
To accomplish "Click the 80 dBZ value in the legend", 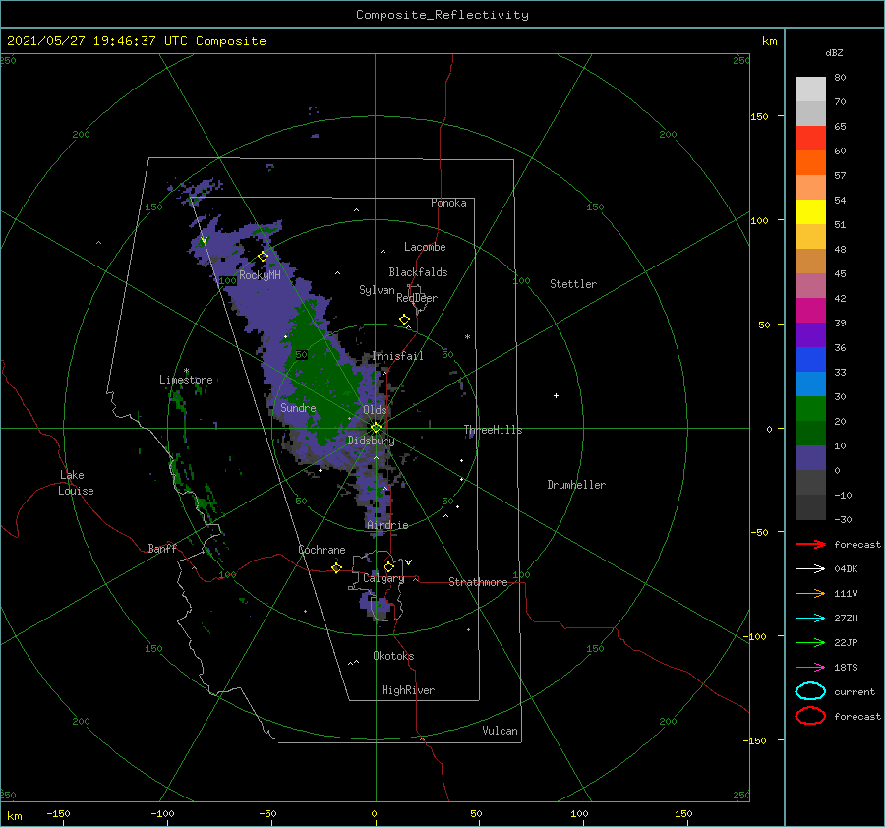I will [840, 78].
